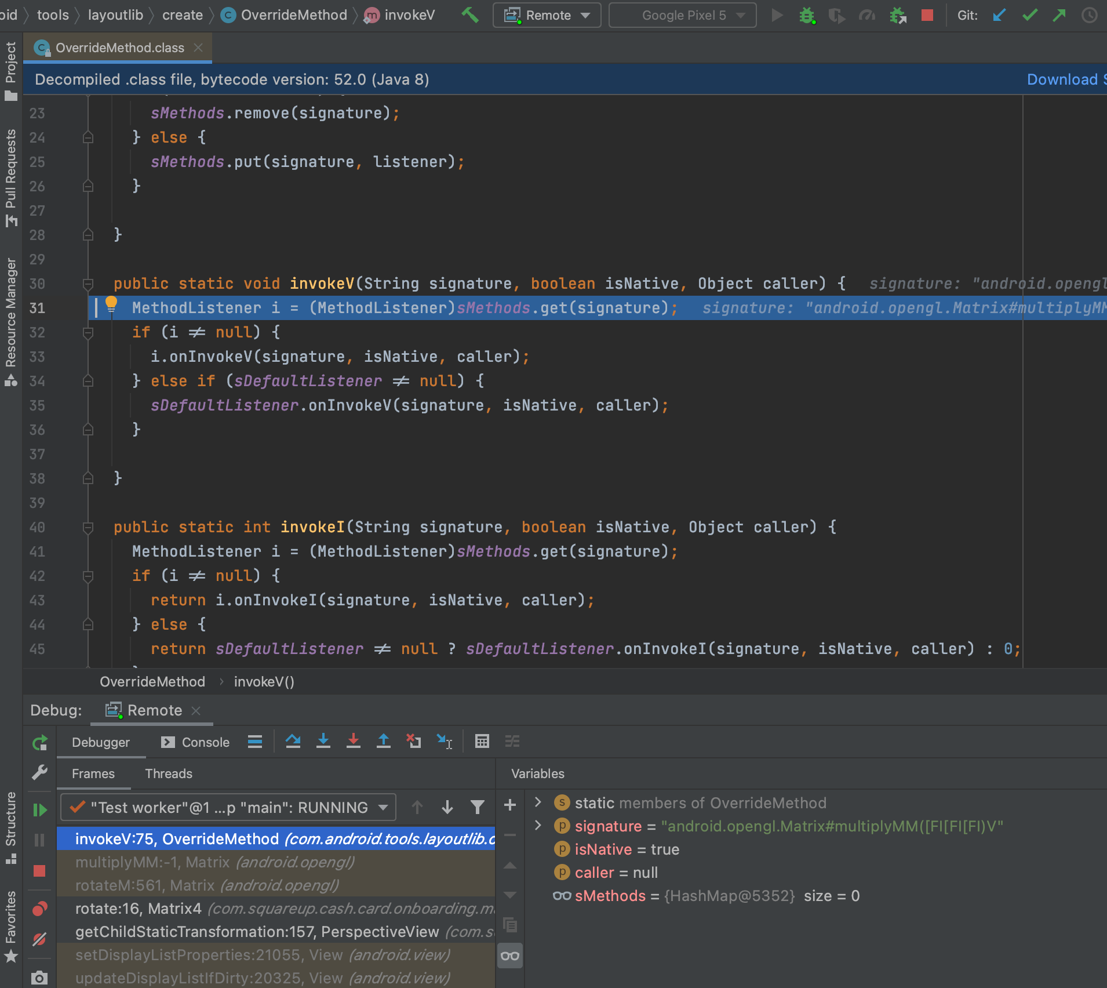Open Evaluate Expression with the calculator icon
Screen dimensions: 1107x988
click(x=482, y=742)
